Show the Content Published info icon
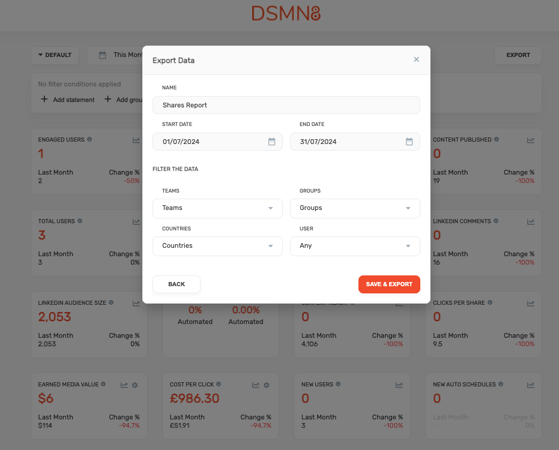Screen dimensions: 559x450 (497, 139)
